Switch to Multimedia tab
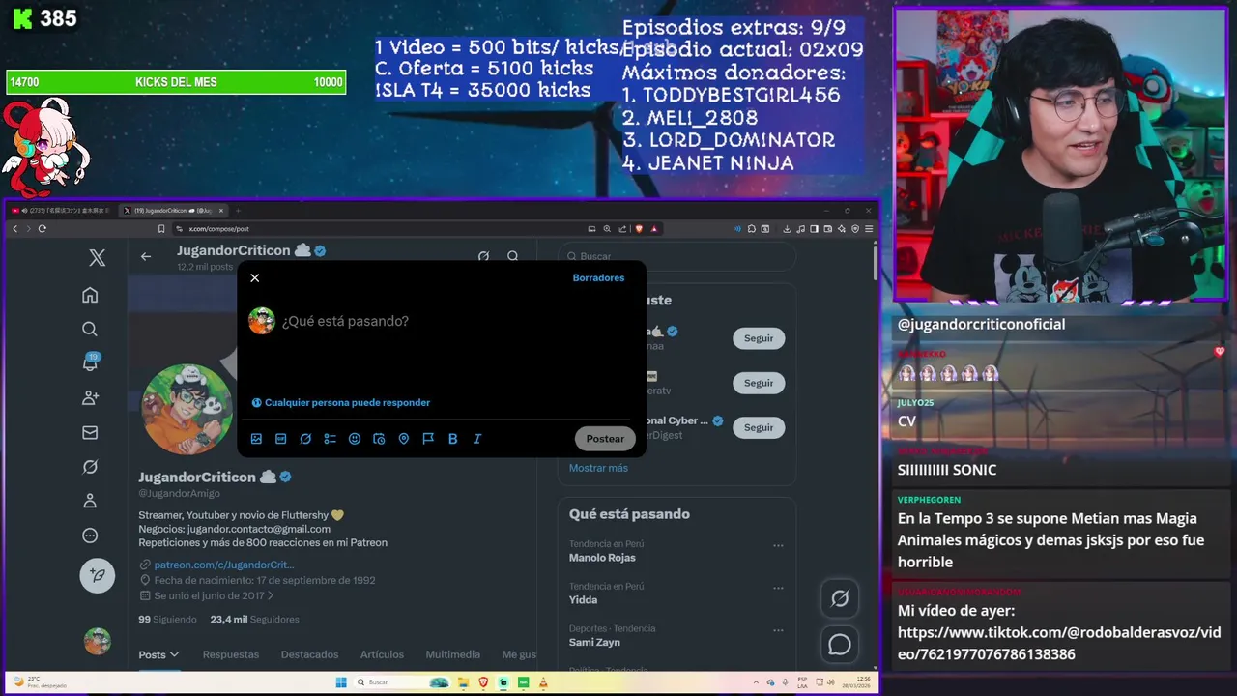Viewport: 1237px width, 696px height. coord(452,654)
